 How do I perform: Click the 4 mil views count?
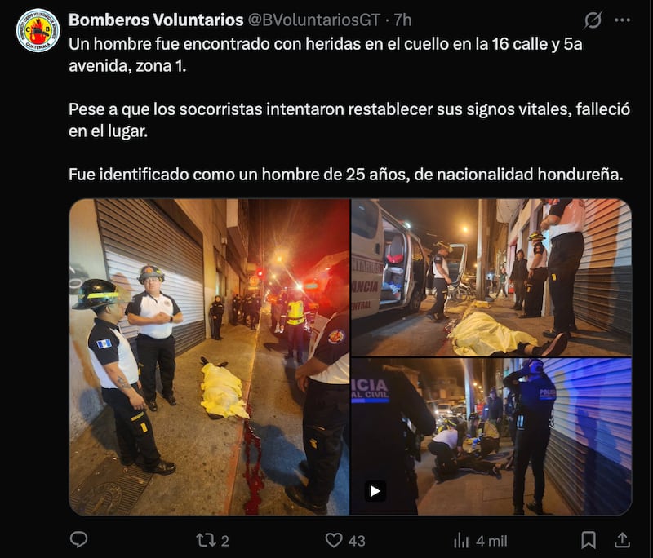click(x=492, y=541)
